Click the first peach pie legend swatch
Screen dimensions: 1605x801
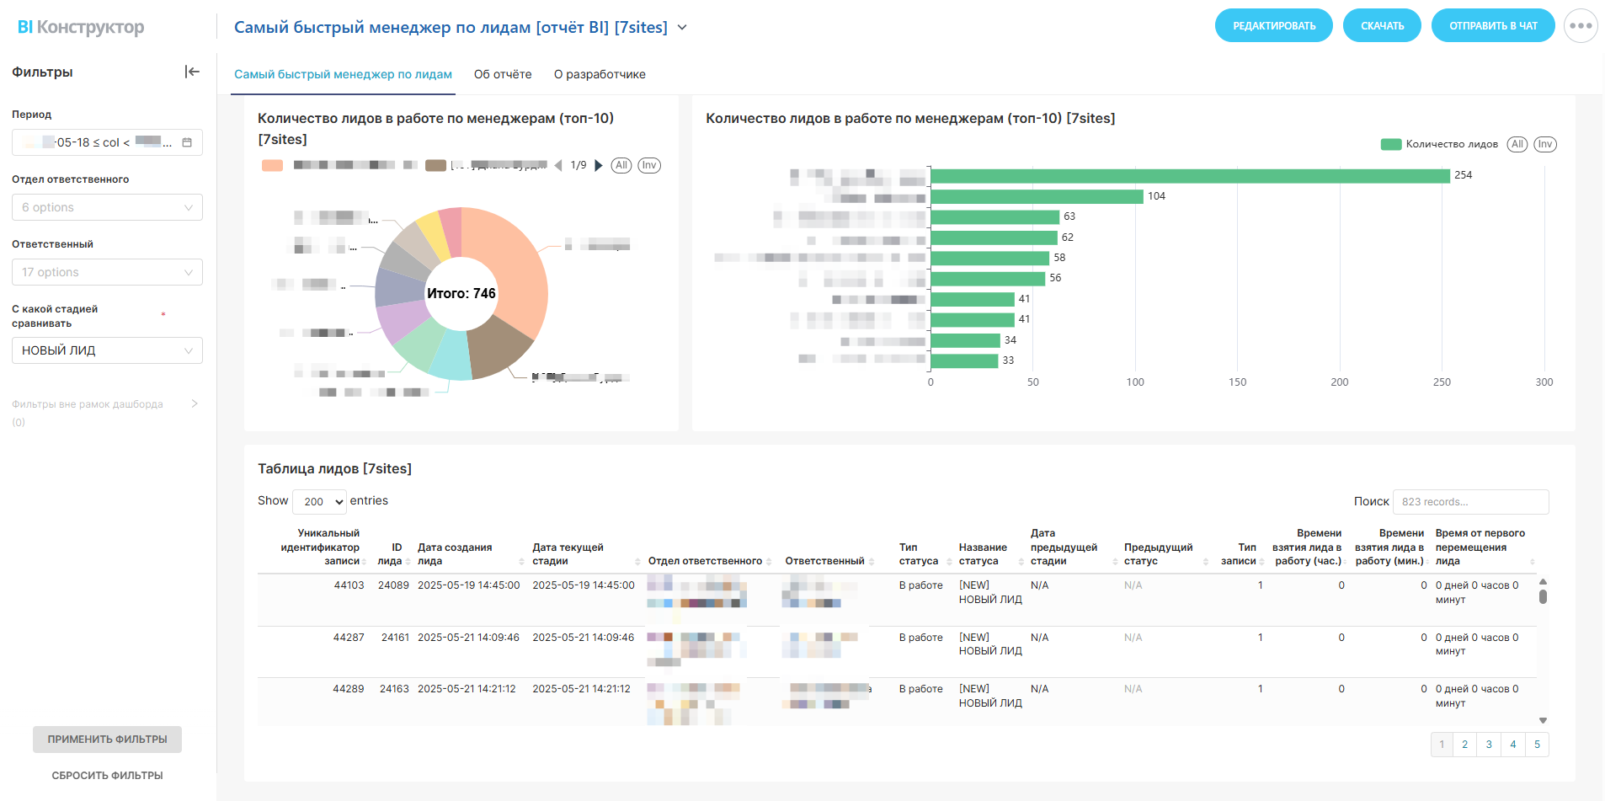(x=272, y=166)
